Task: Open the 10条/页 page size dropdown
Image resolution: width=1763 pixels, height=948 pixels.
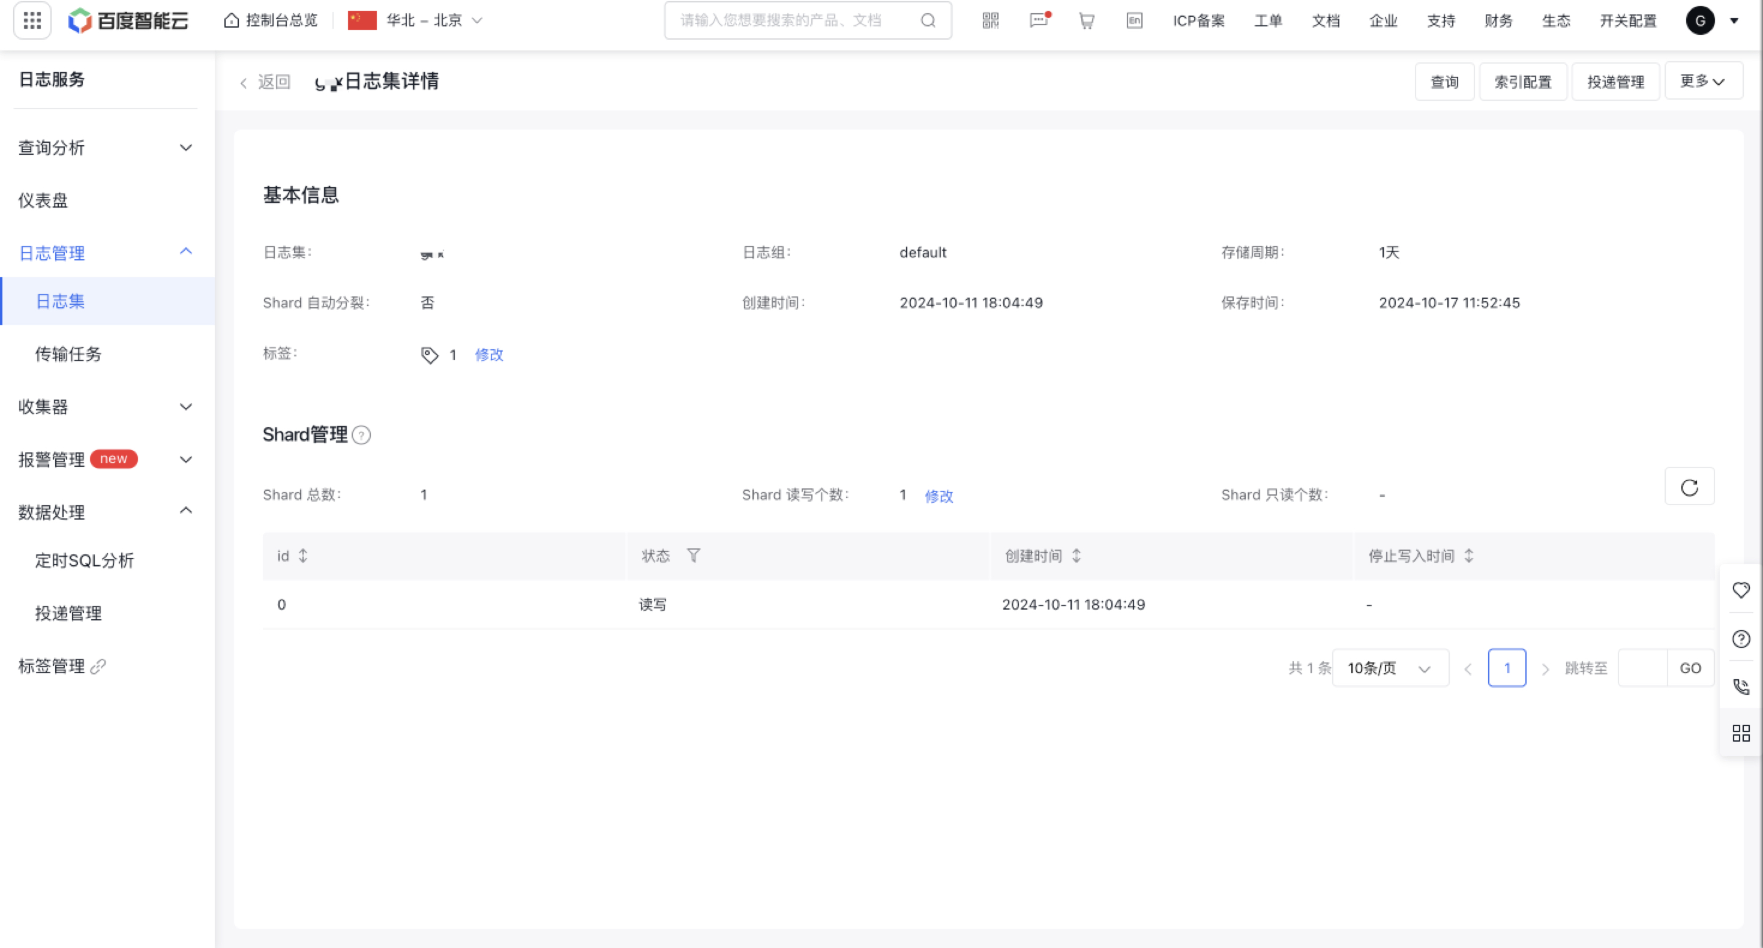Action: click(x=1390, y=668)
